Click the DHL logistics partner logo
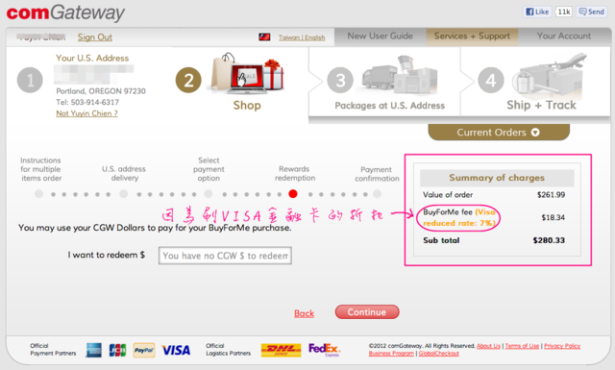The image size is (615, 370). (281, 350)
